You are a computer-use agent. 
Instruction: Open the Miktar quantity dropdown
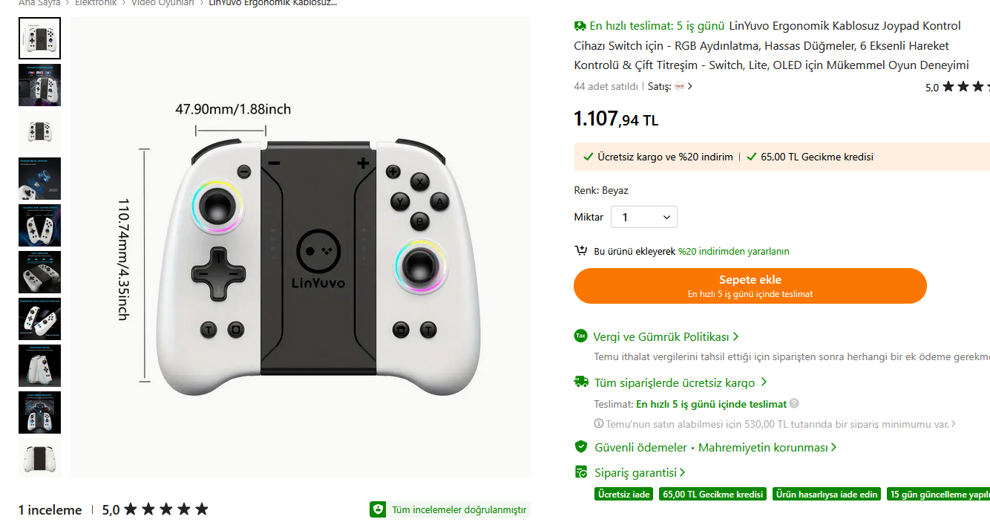point(643,217)
